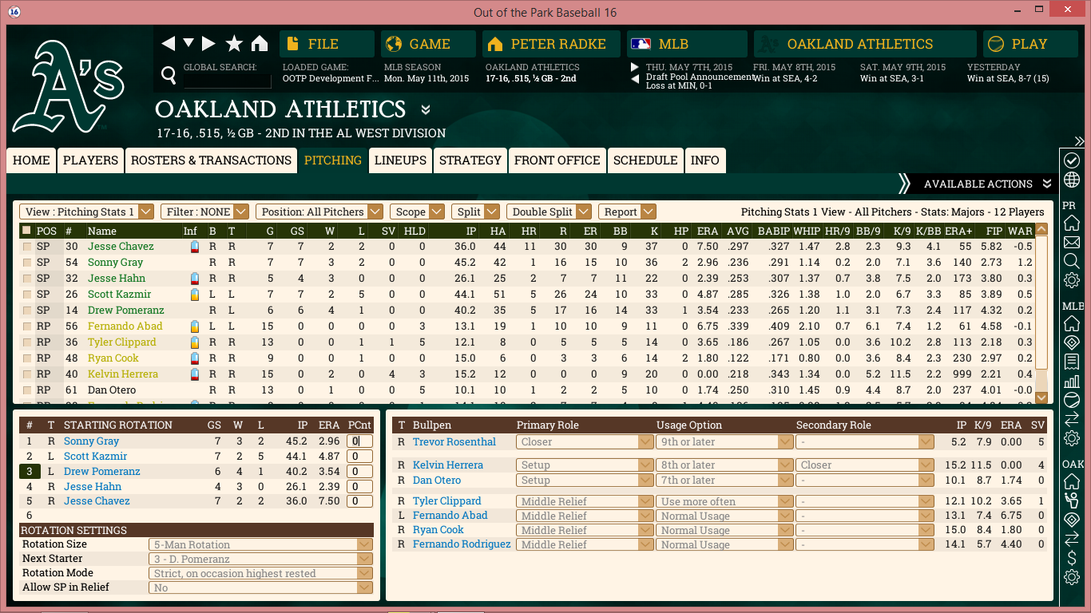Open Sonny Gray in starting rotation
Viewport: 1091px width, 613px height.
[x=91, y=441]
